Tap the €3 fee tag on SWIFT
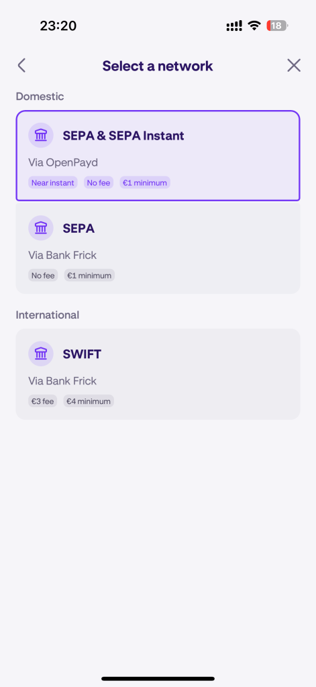 (x=42, y=401)
